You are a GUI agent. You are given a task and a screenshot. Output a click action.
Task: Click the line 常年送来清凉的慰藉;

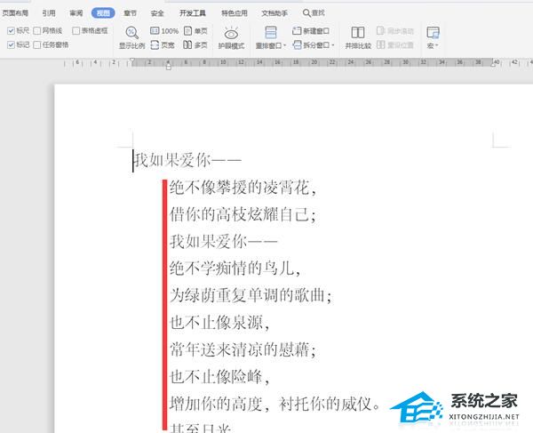coord(243,349)
